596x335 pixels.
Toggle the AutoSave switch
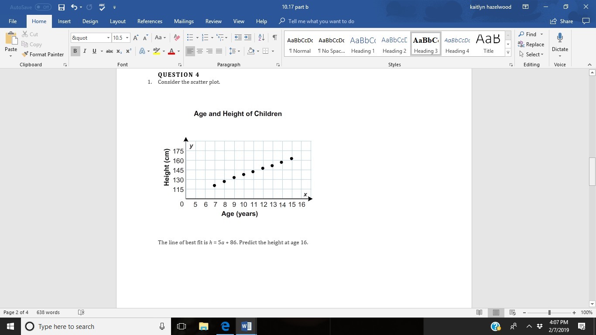click(x=43, y=7)
